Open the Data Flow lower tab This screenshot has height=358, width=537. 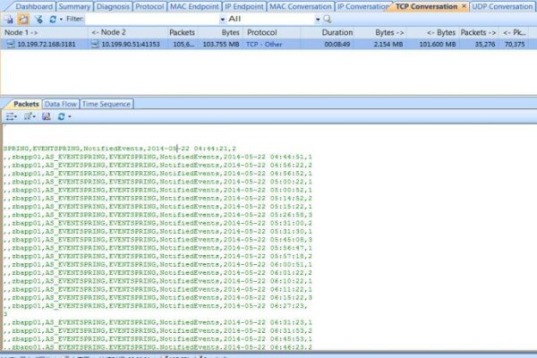coord(60,104)
